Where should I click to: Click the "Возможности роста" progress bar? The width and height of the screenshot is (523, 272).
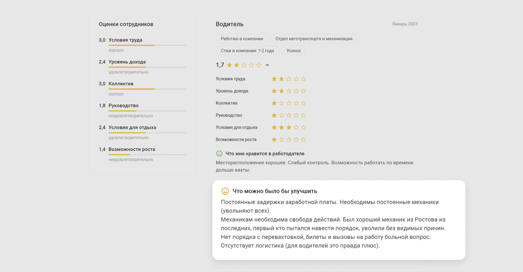147,155
